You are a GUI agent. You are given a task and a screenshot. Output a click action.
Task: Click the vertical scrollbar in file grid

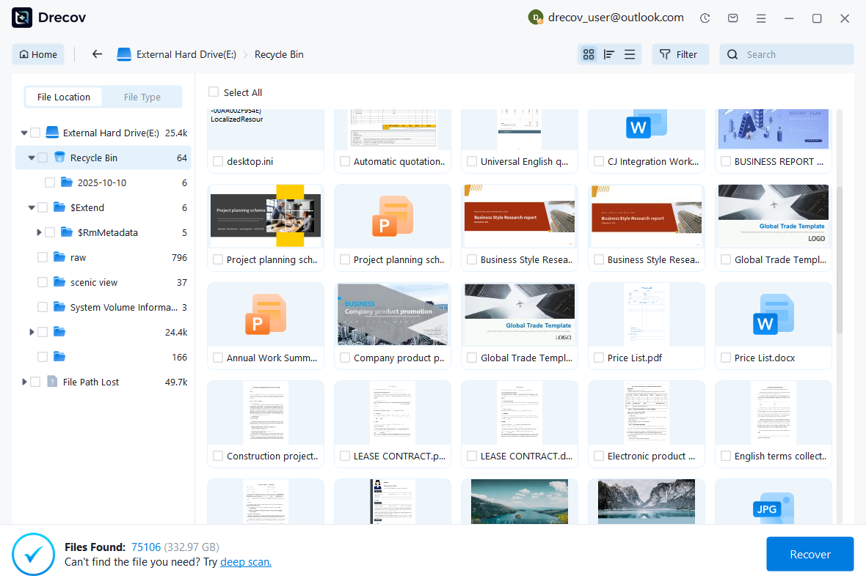840,256
